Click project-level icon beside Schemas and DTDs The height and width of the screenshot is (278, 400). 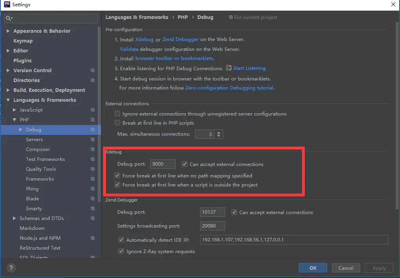click(93, 218)
